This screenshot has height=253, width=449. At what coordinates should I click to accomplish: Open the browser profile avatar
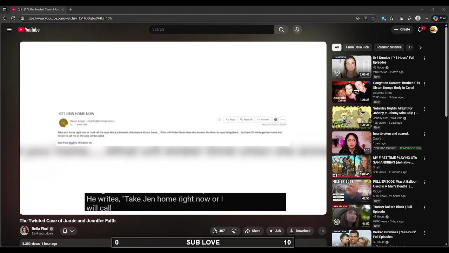coord(418,18)
